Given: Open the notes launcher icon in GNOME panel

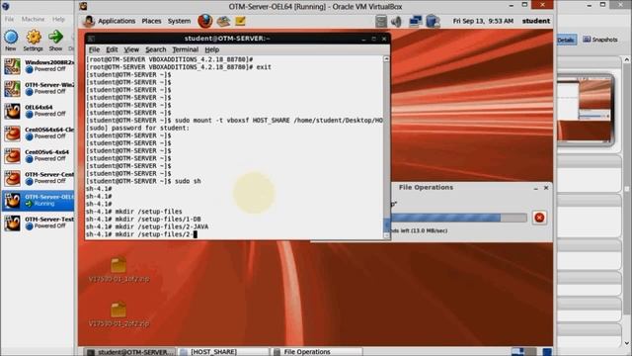Looking at the screenshot, I should [240, 21].
